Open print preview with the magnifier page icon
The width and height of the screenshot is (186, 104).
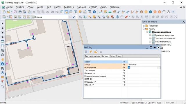click(x=24, y=12)
